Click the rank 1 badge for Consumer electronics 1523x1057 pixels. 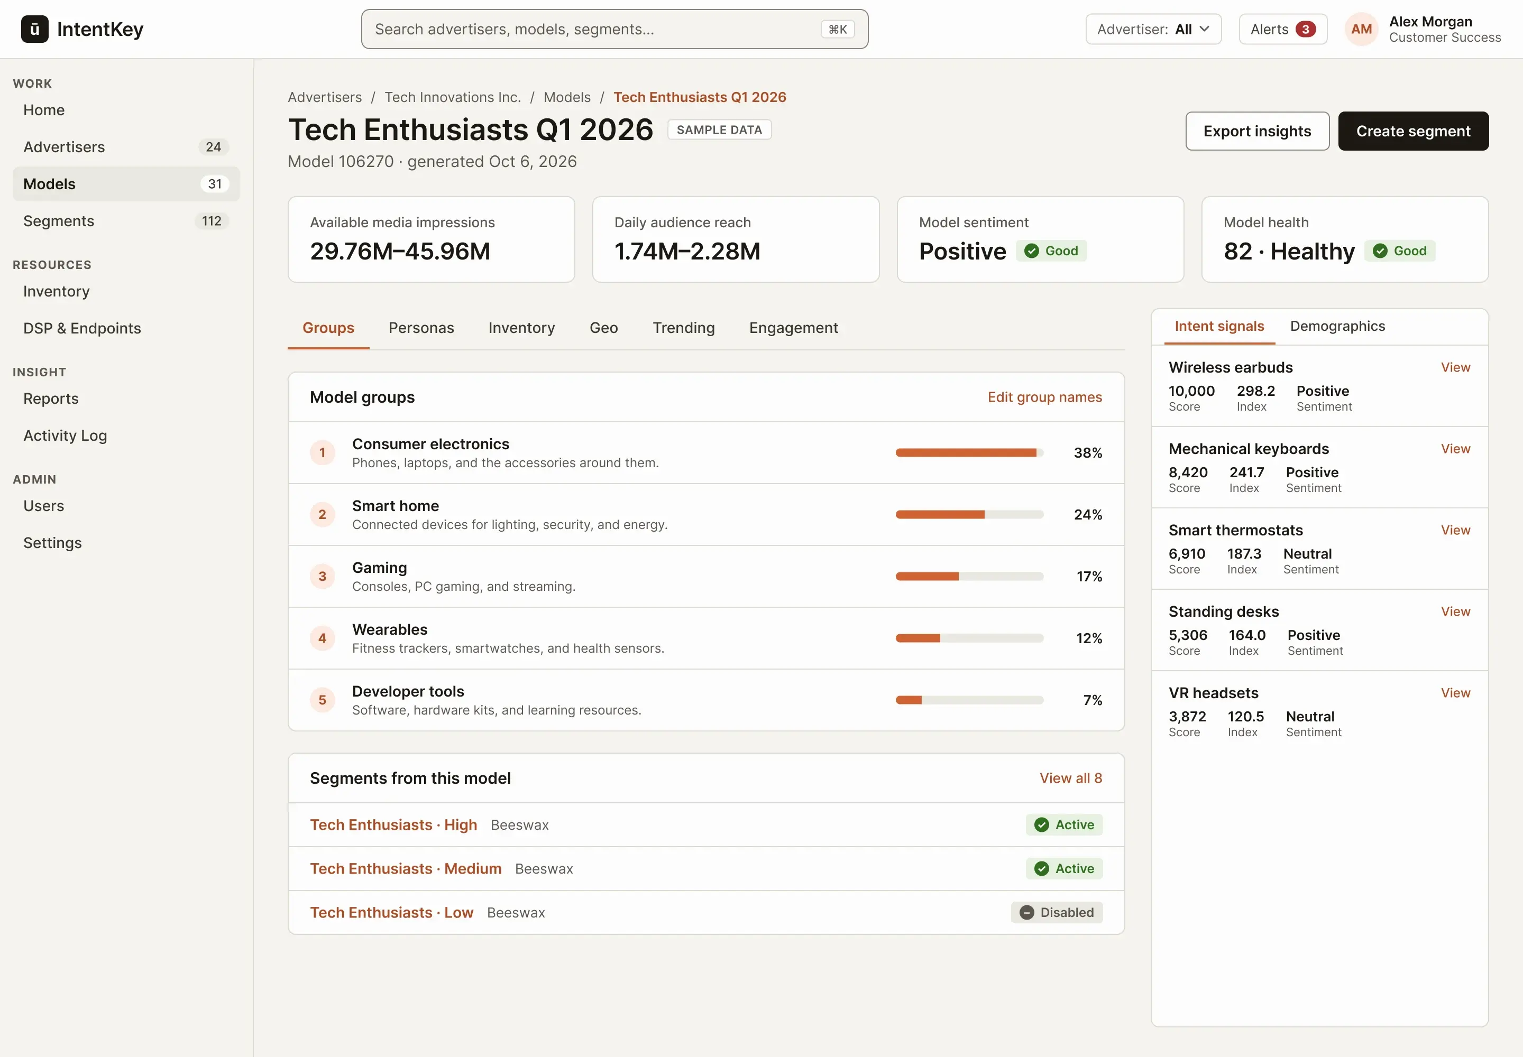pos(322,453)
